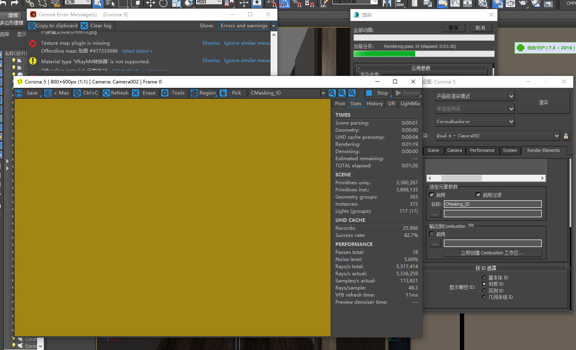Click the large 渲染 render button
Viewport: 576px width, 350px height.
pos(543,102)
